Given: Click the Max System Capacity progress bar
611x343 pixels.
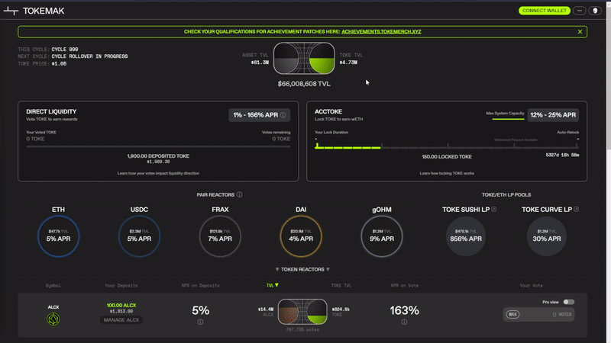Looking at the screenshot, I should (x=508, y=119).
